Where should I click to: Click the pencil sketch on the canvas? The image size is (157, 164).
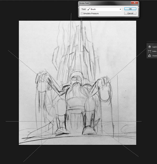77,83
